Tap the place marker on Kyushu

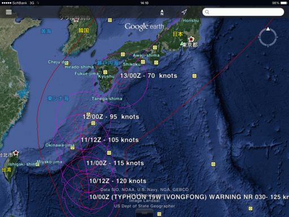pos(105,72)
